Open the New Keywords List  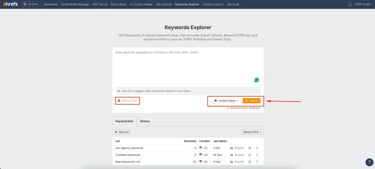[x=127, y=162]
